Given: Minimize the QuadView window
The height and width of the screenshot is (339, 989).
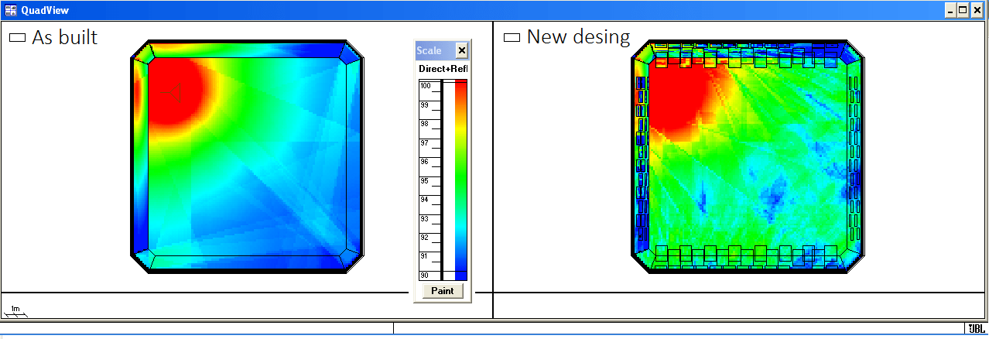Looking at the screenshot, I should click(x=950, y=9).
